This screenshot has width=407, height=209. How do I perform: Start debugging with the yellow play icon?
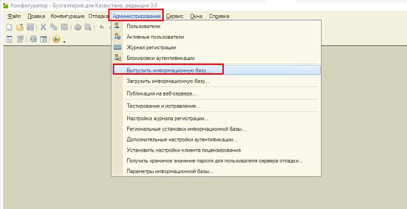click(56, 39)
